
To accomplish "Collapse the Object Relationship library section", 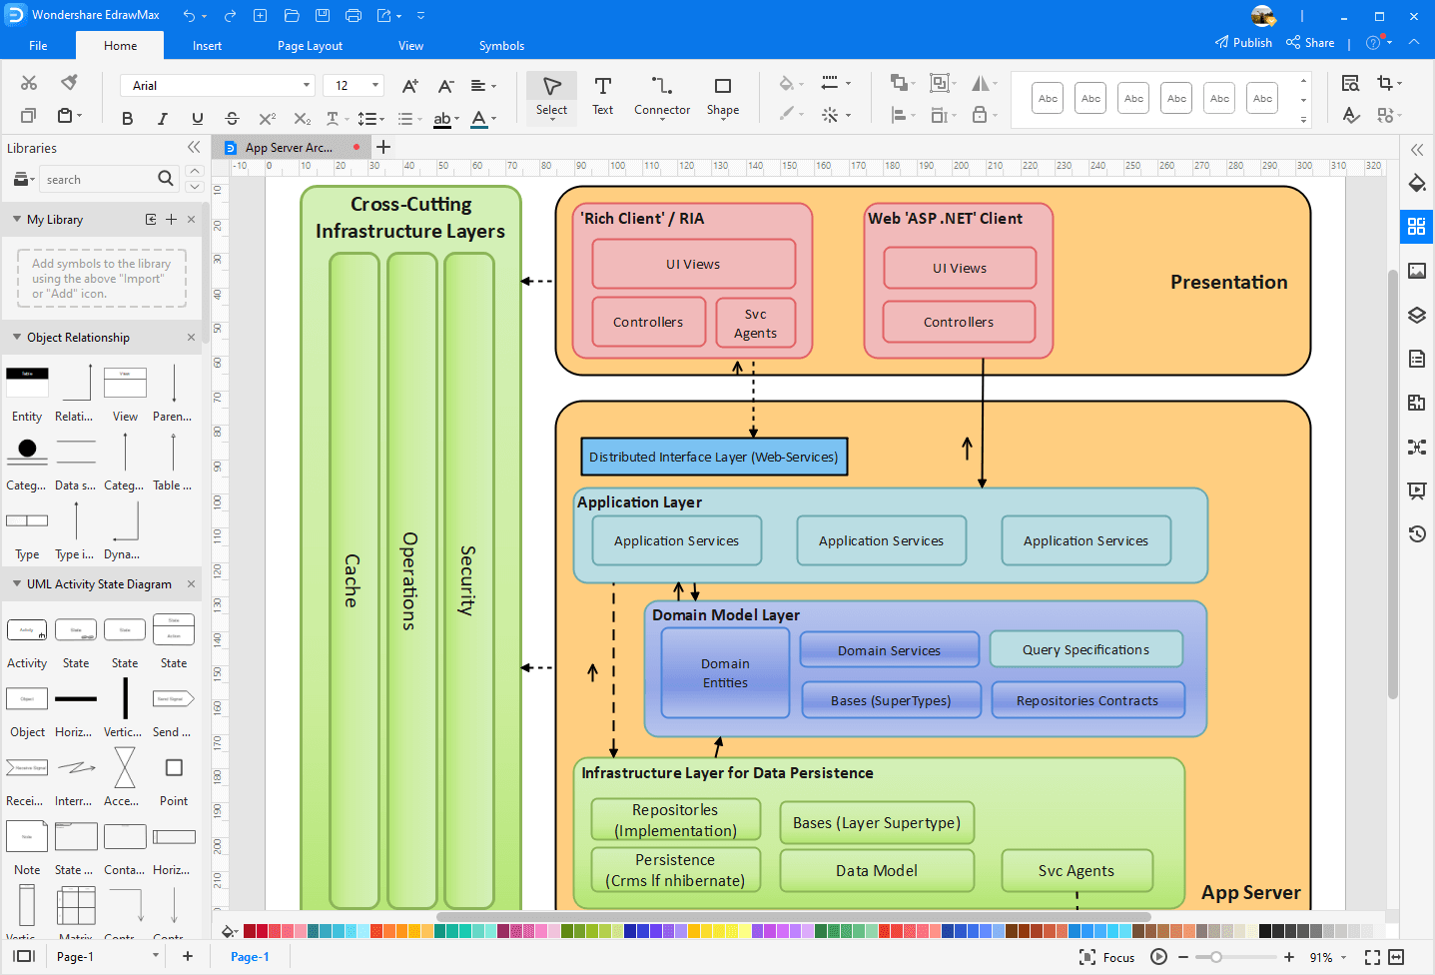I will pyautogui.click(x=18, y=338).
